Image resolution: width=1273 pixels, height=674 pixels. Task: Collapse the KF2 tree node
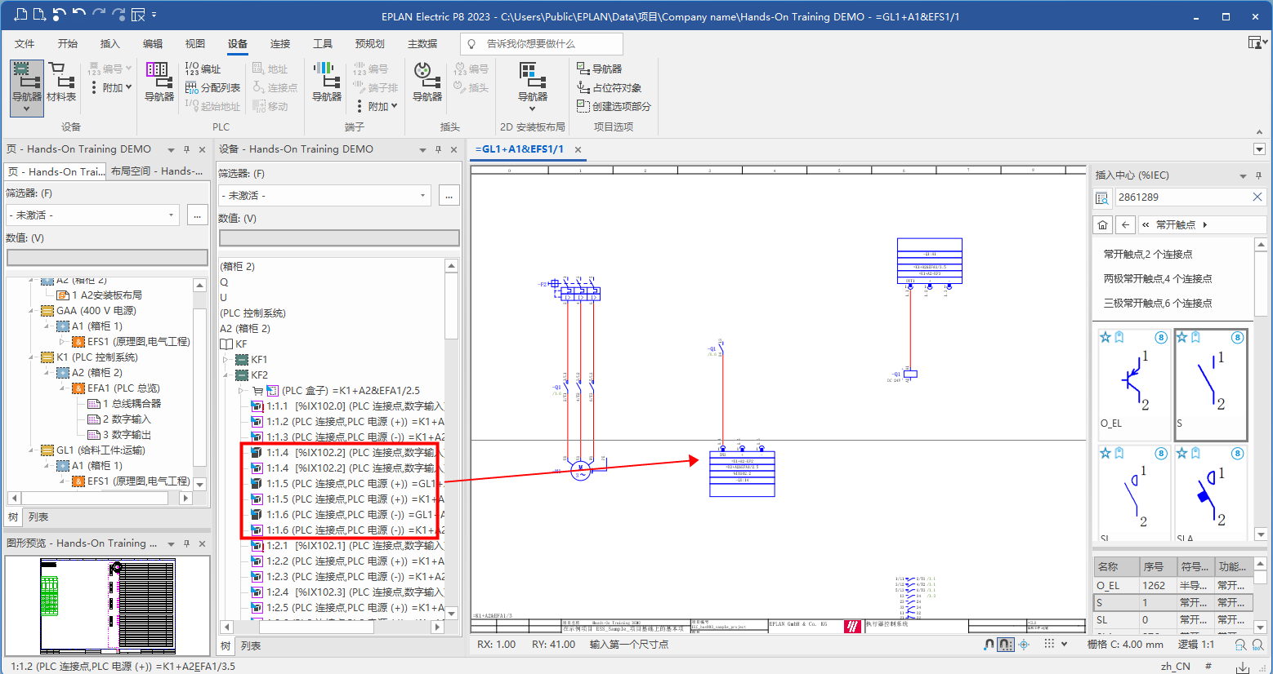point(226,375)
